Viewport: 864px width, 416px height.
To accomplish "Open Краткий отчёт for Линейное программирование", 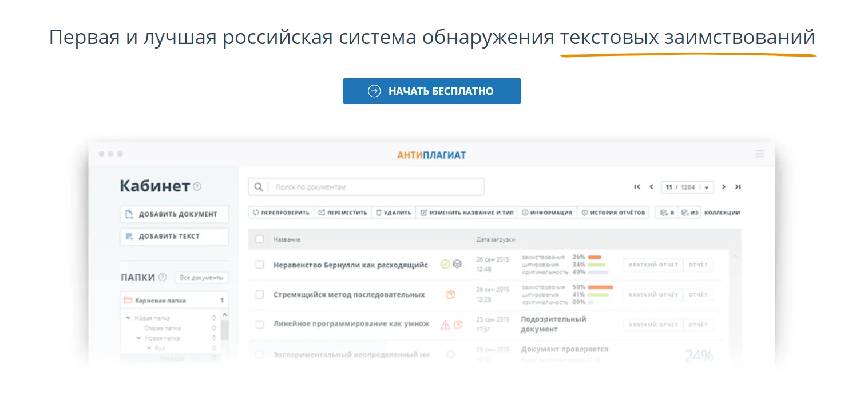I will click(653, 325).
